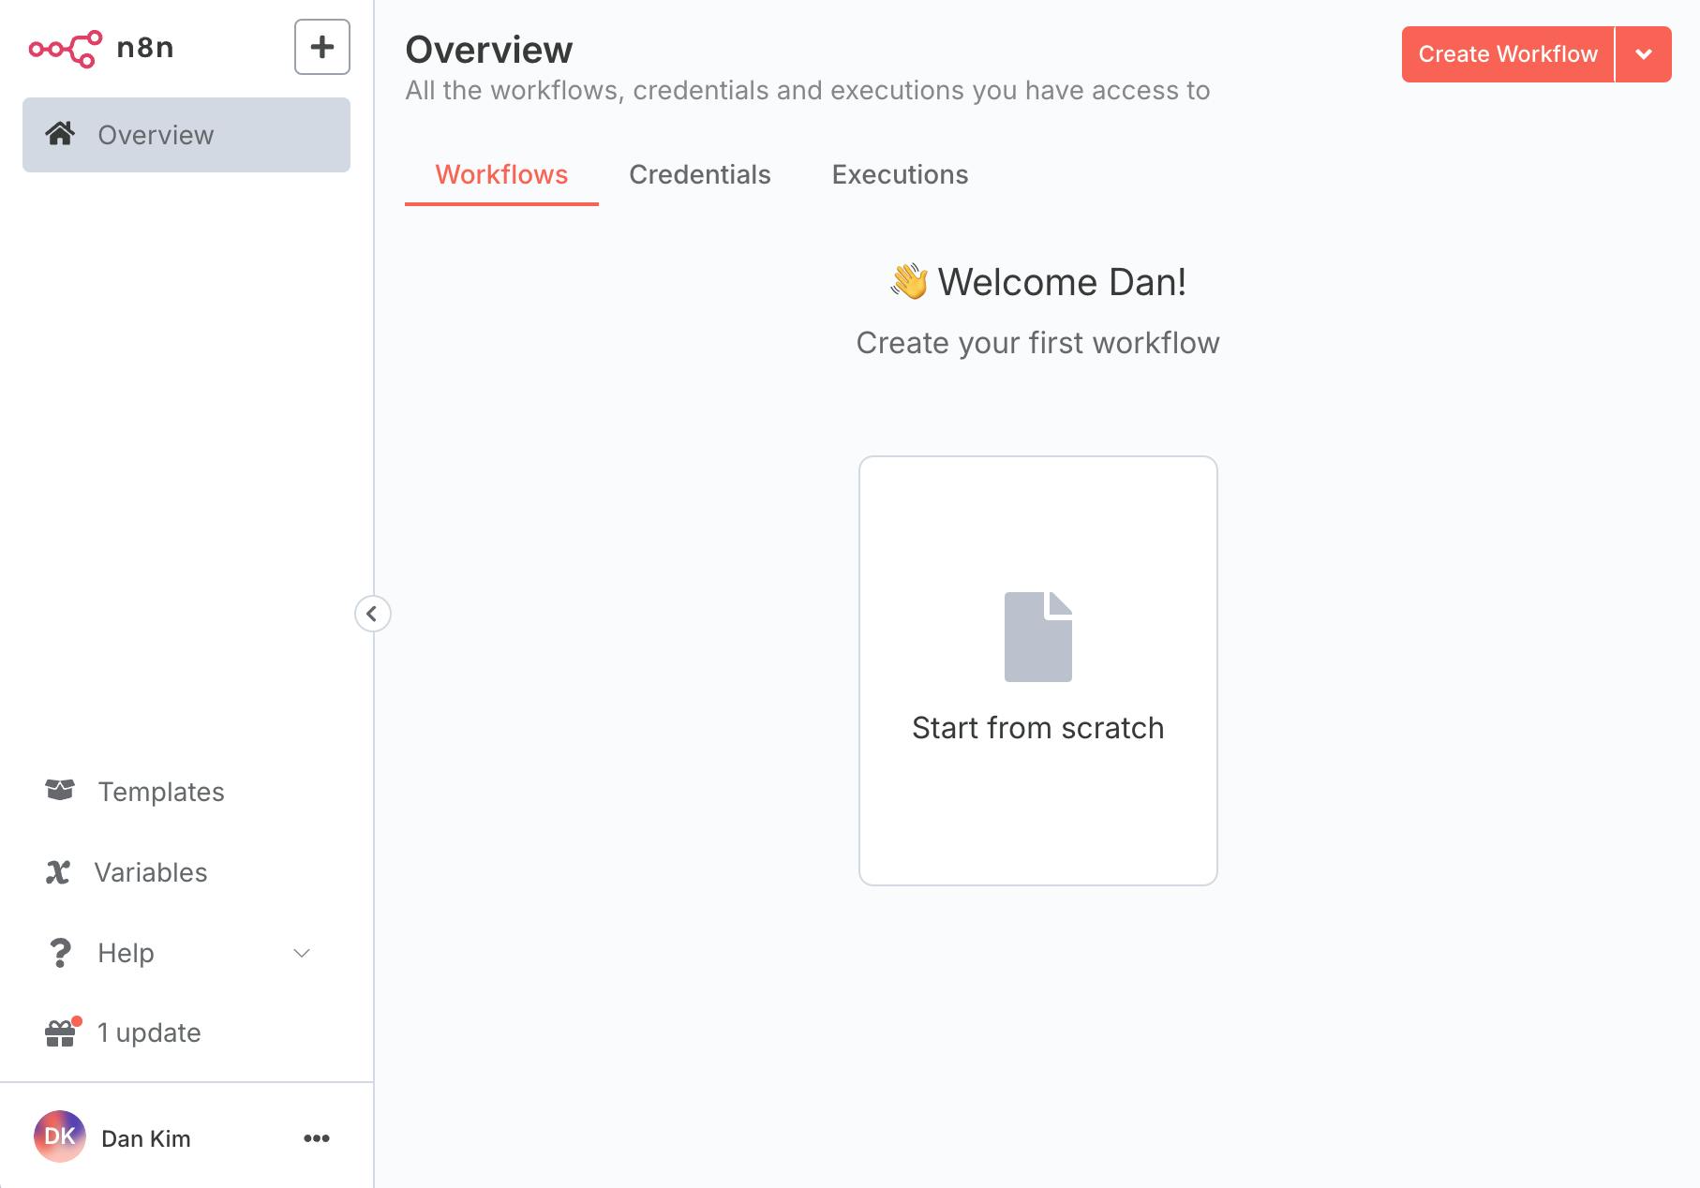Click the DK user avatar
1700x1188 pixels.
[60, 1136]
